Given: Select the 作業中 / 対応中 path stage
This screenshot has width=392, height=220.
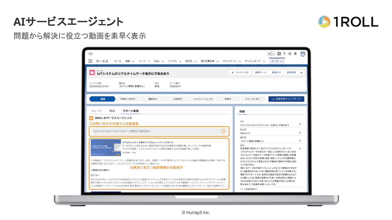Looking at the screenshot, I should click(x=128, y=99).
